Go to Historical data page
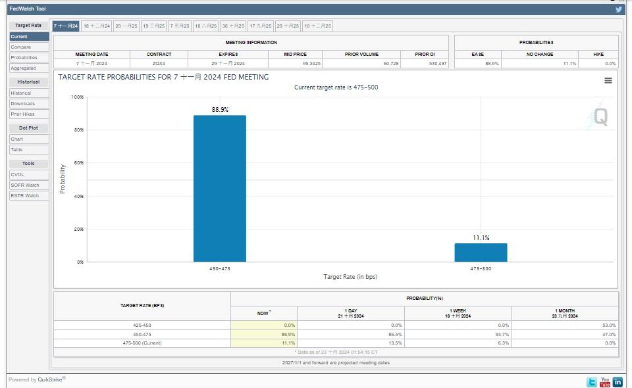The height and width of the screenshot is (388, 632). [29, 93]
